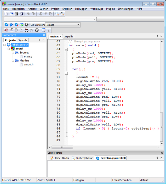The image size is (166, 184).
Task: Close the Management panel
Action: point(44,35)
